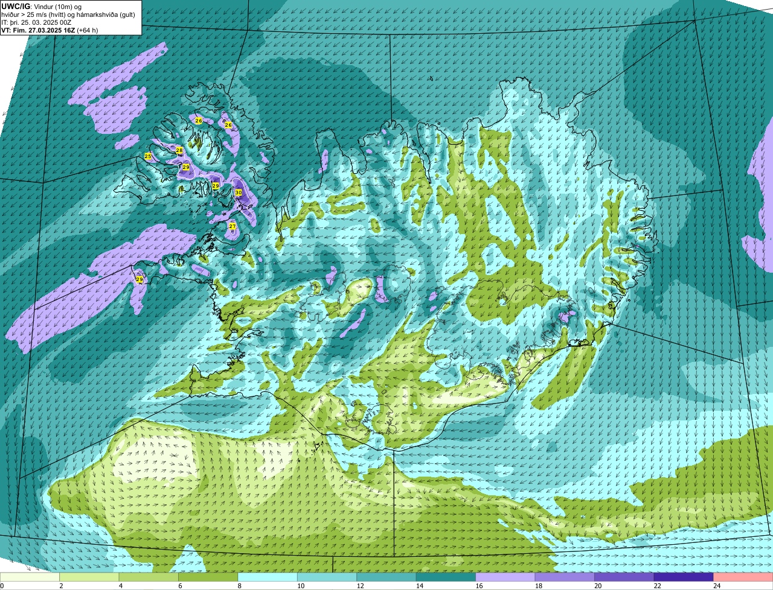773x590 pixels.
Task: Choose the 16–18 m/s light purple legend swatch
Action: pos(506,577)
